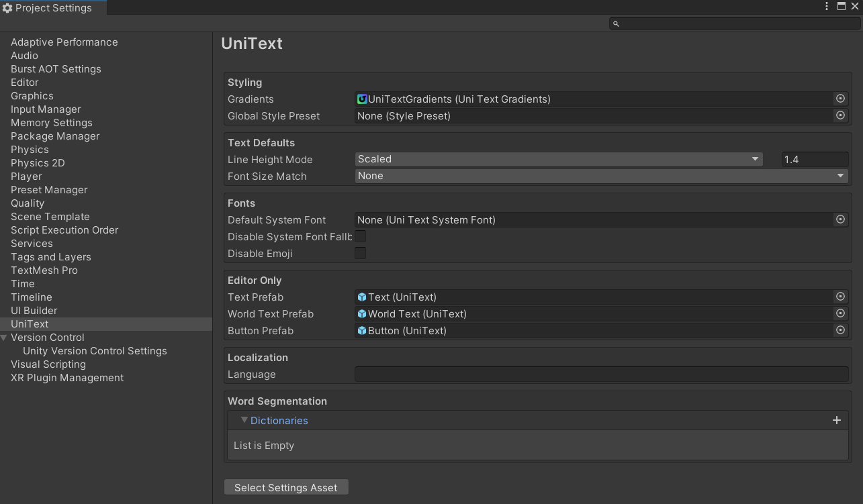This screenshot has width=863, height=504.
Task: Open the Project Settings window options menu
Action: click(827, 7)
